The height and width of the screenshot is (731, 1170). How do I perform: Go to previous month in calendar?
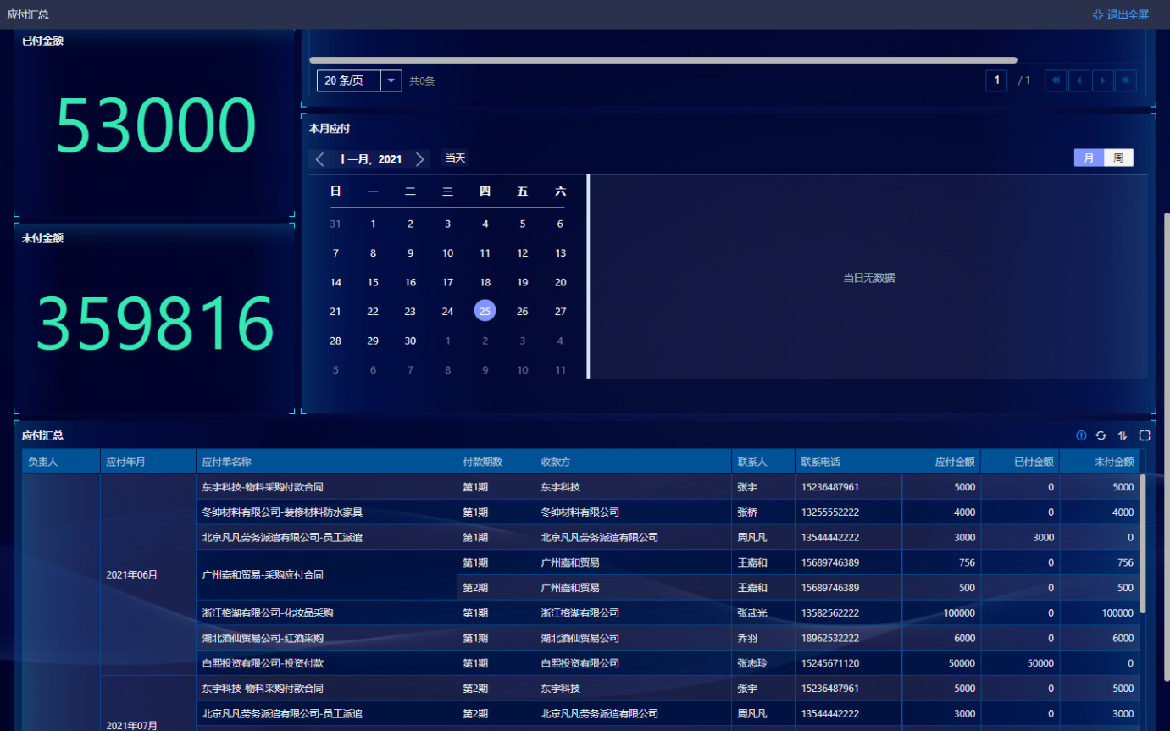coord(320,159)
